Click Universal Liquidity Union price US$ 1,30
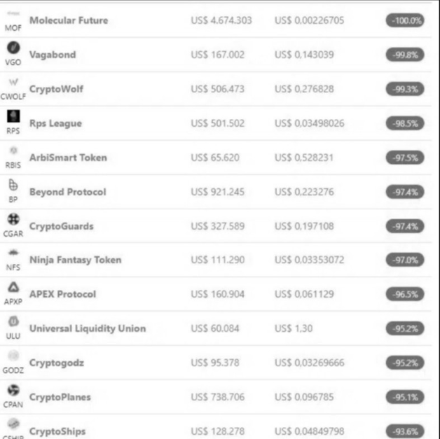This screenshot has height=439, width=440. pos(294,328)
